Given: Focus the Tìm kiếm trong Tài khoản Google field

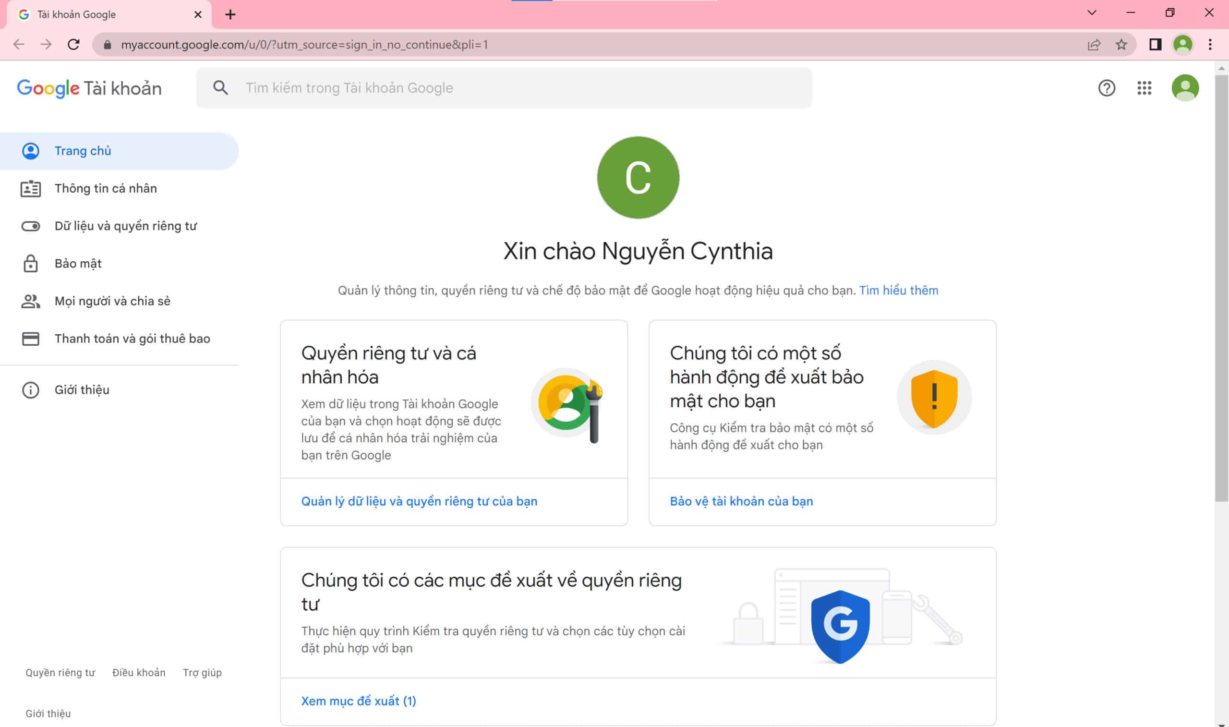Looking at the screenshot, I should pyautogui.click(x=505, y=88).
